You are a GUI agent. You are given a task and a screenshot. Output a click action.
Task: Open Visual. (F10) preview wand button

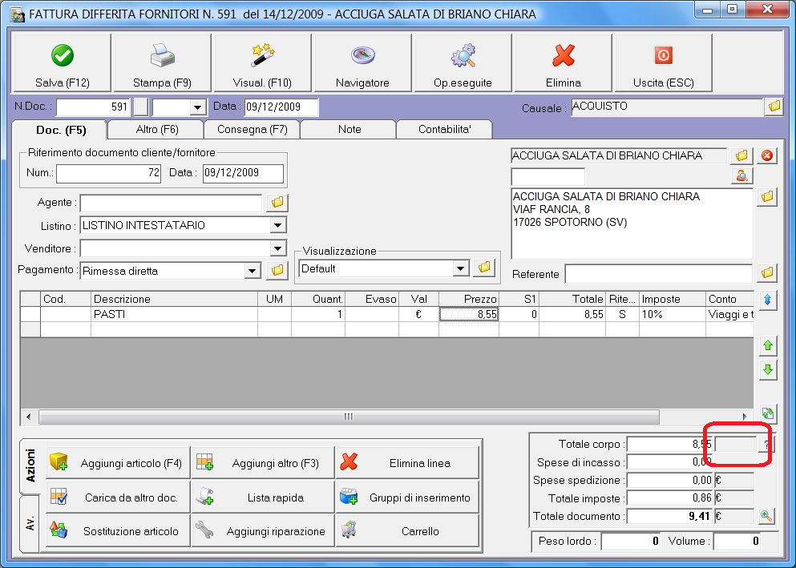[262, 62]
